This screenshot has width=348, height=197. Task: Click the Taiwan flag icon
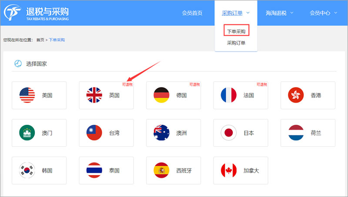pos(94,133)
